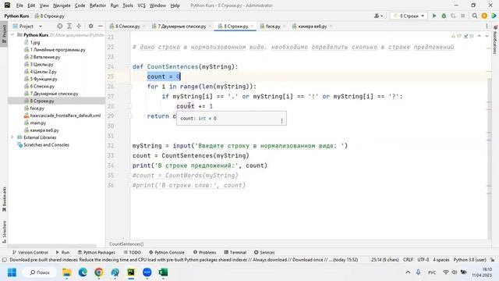Open TODO tool window
Viewport: 499px width, 281px height.
[133, 252]
